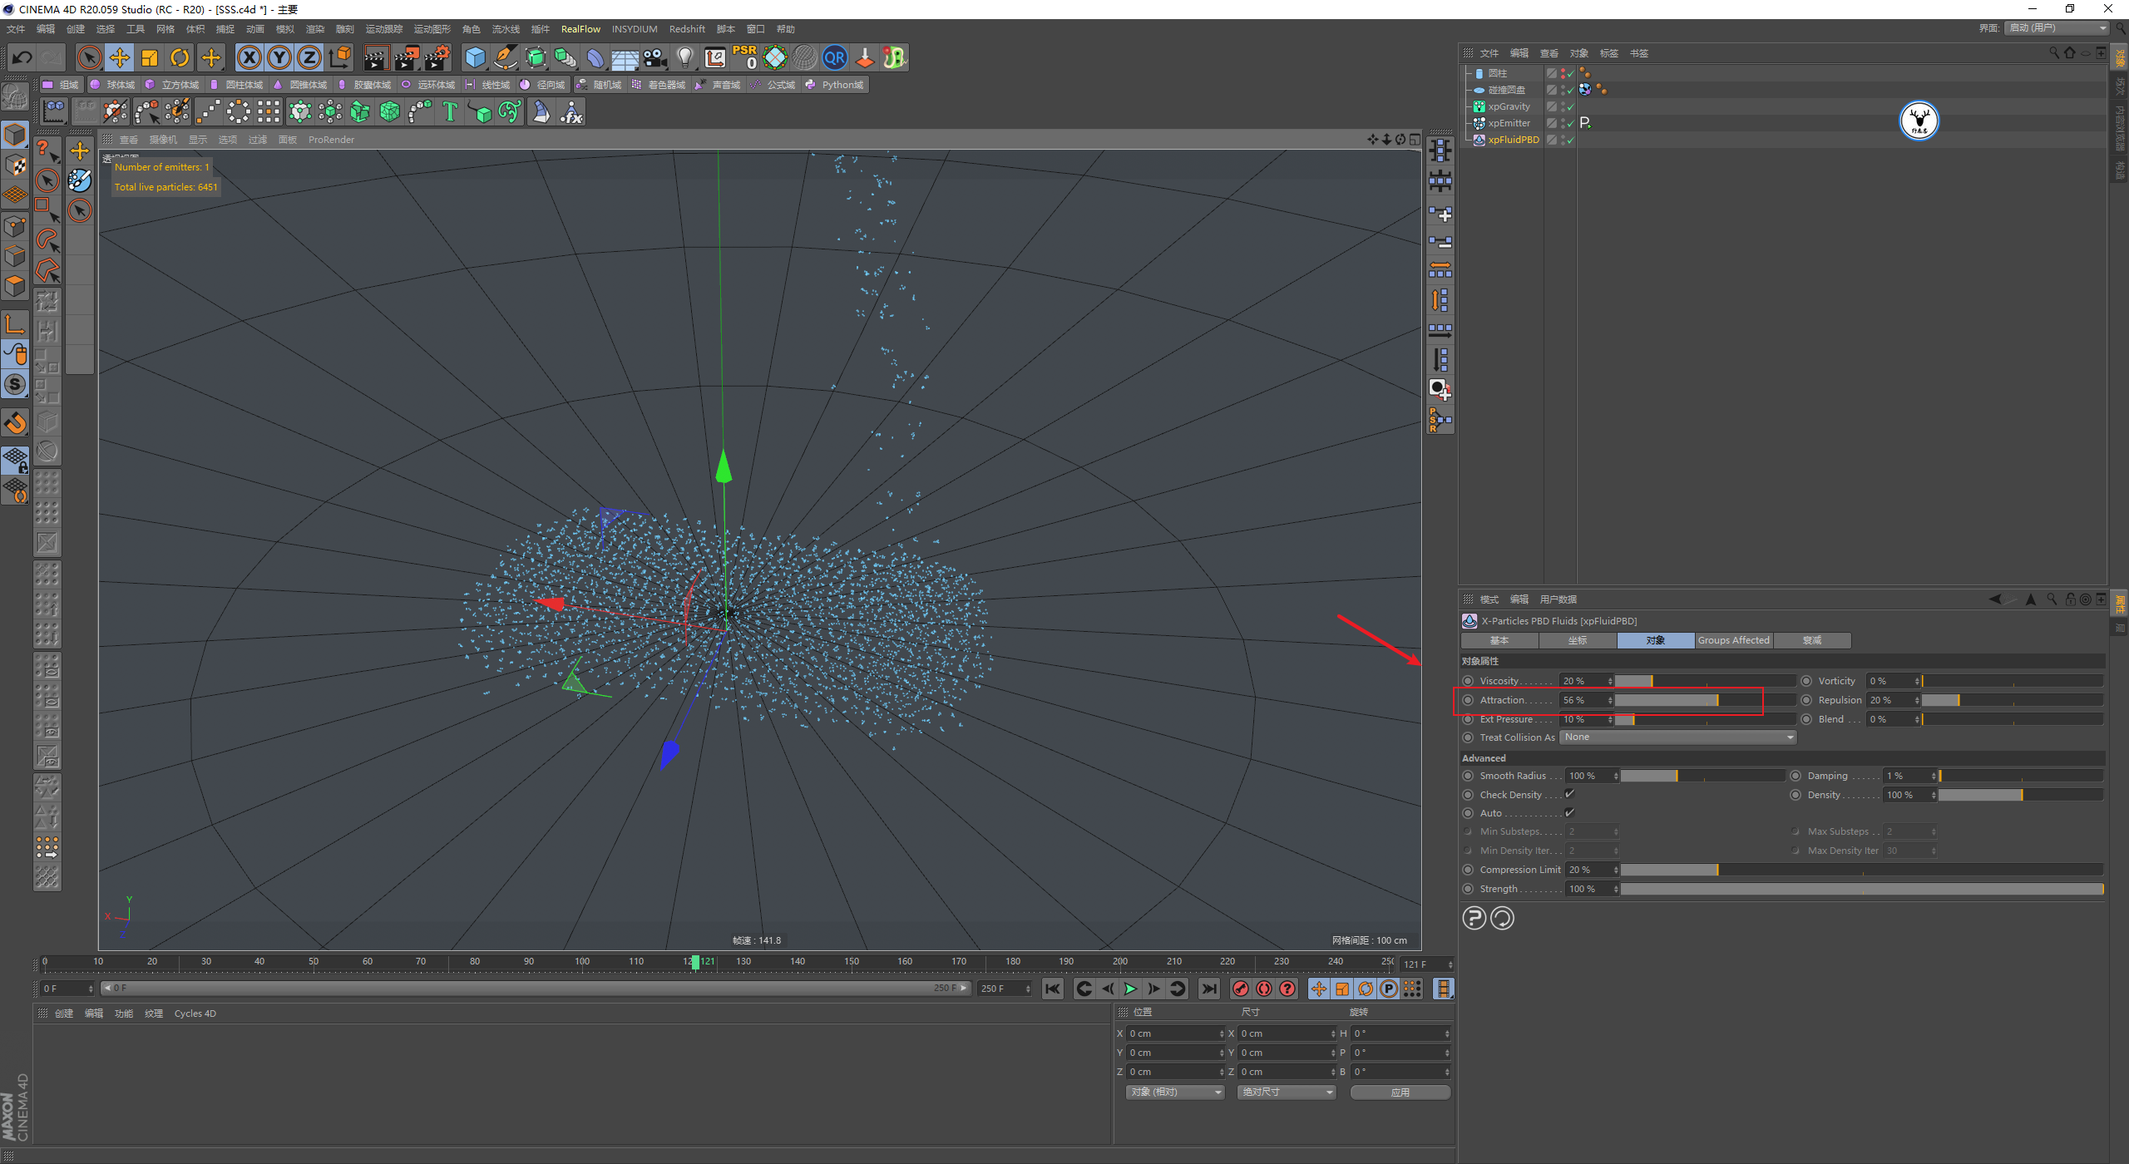
Task: Switch to Groups Affected tab
Action: click(x=1733, y=640)
